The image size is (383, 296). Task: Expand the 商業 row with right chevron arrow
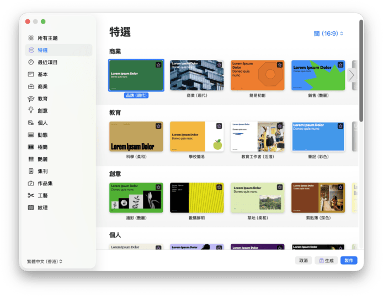point(352,75)
